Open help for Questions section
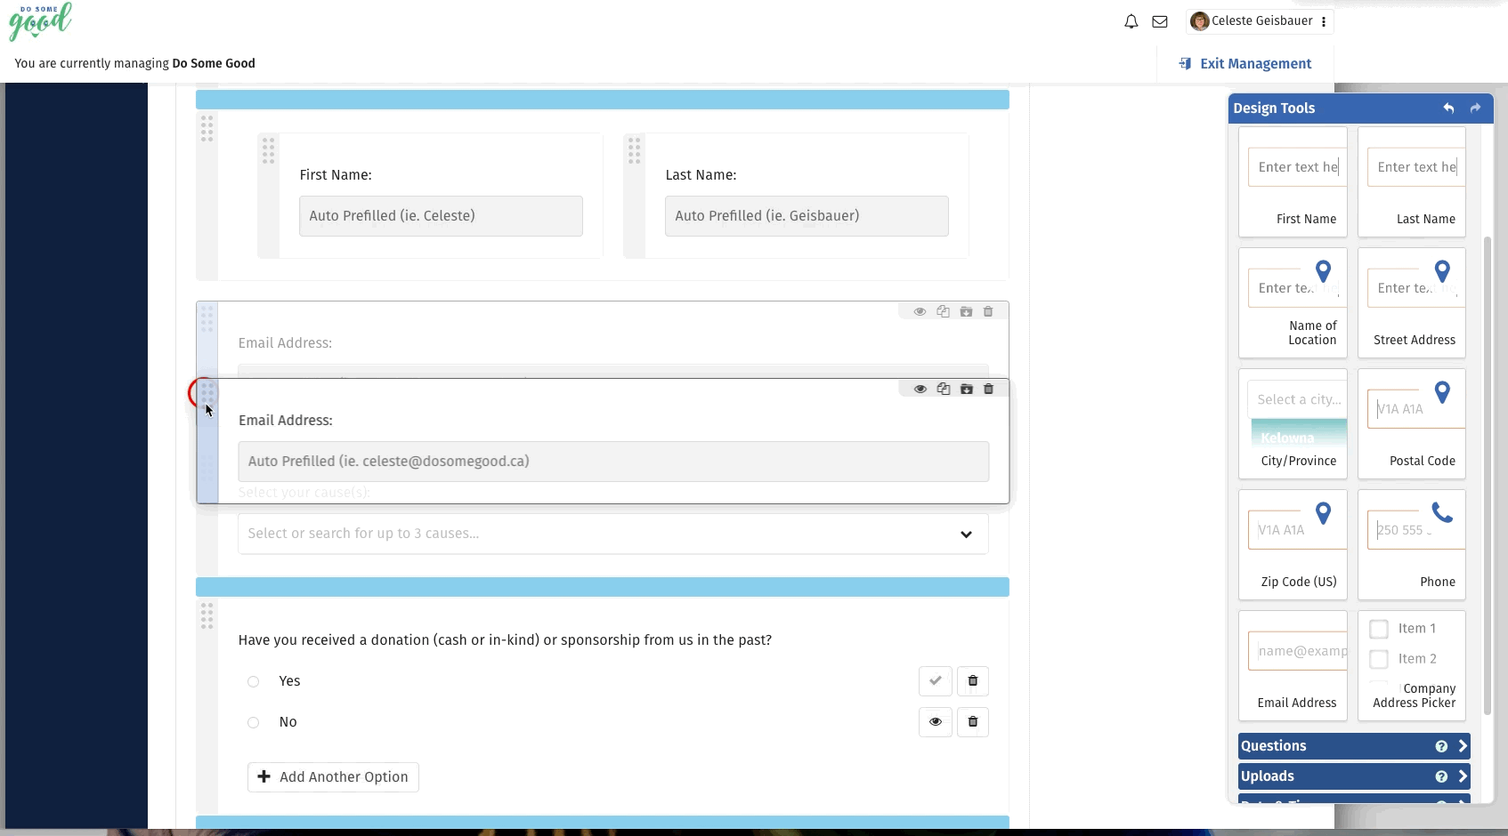 pyautogui.click(x=1441, y=746)
